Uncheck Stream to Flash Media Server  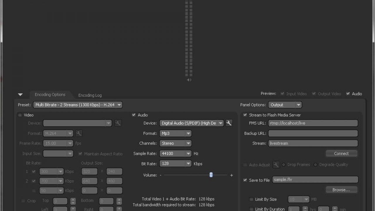pos(245,115)
